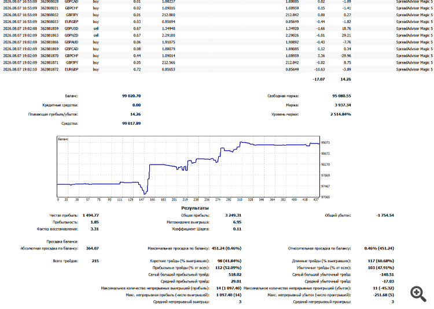Image resolution: width=434 pixels, height=309 pixels.
Task: Select the GBPJPY row priced 212.566
Action: point(217,63)
